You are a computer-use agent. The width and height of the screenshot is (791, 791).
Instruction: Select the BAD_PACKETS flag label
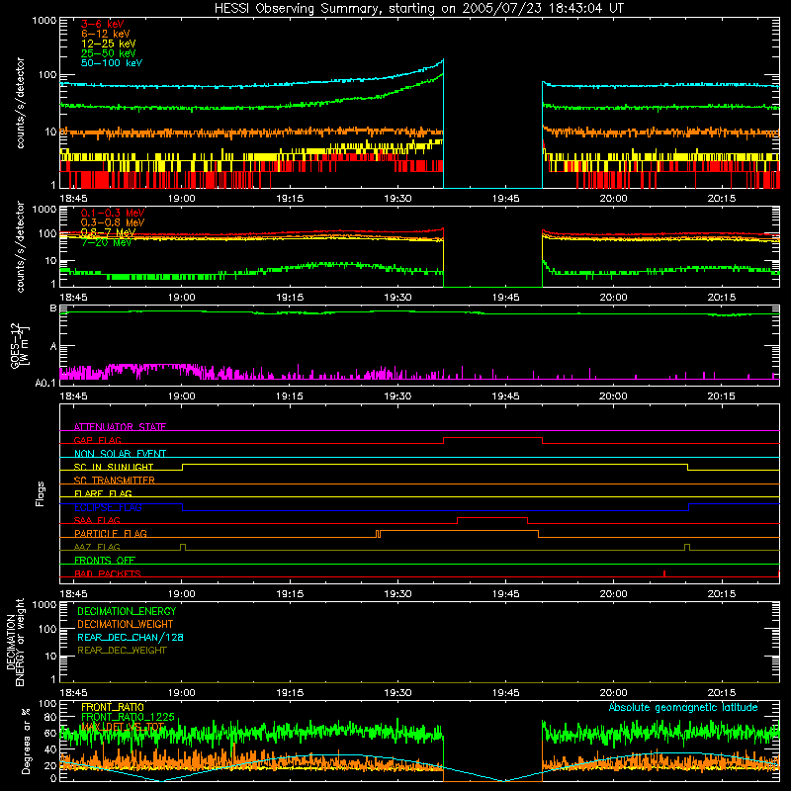click(x=108, y=573)
